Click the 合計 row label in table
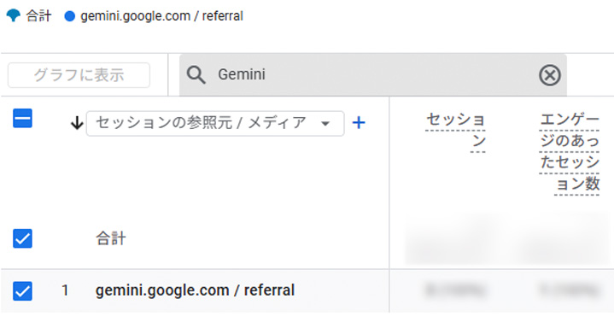Screen dimensions: 614x334 pos(111,238)
